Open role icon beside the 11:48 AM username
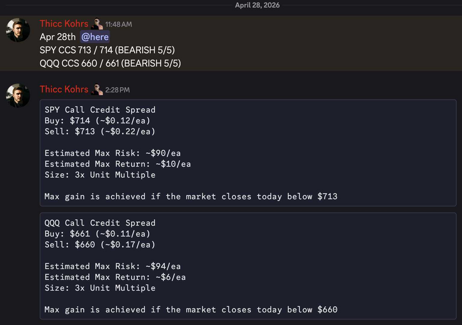The image size is (462, 325). [97, 24]
